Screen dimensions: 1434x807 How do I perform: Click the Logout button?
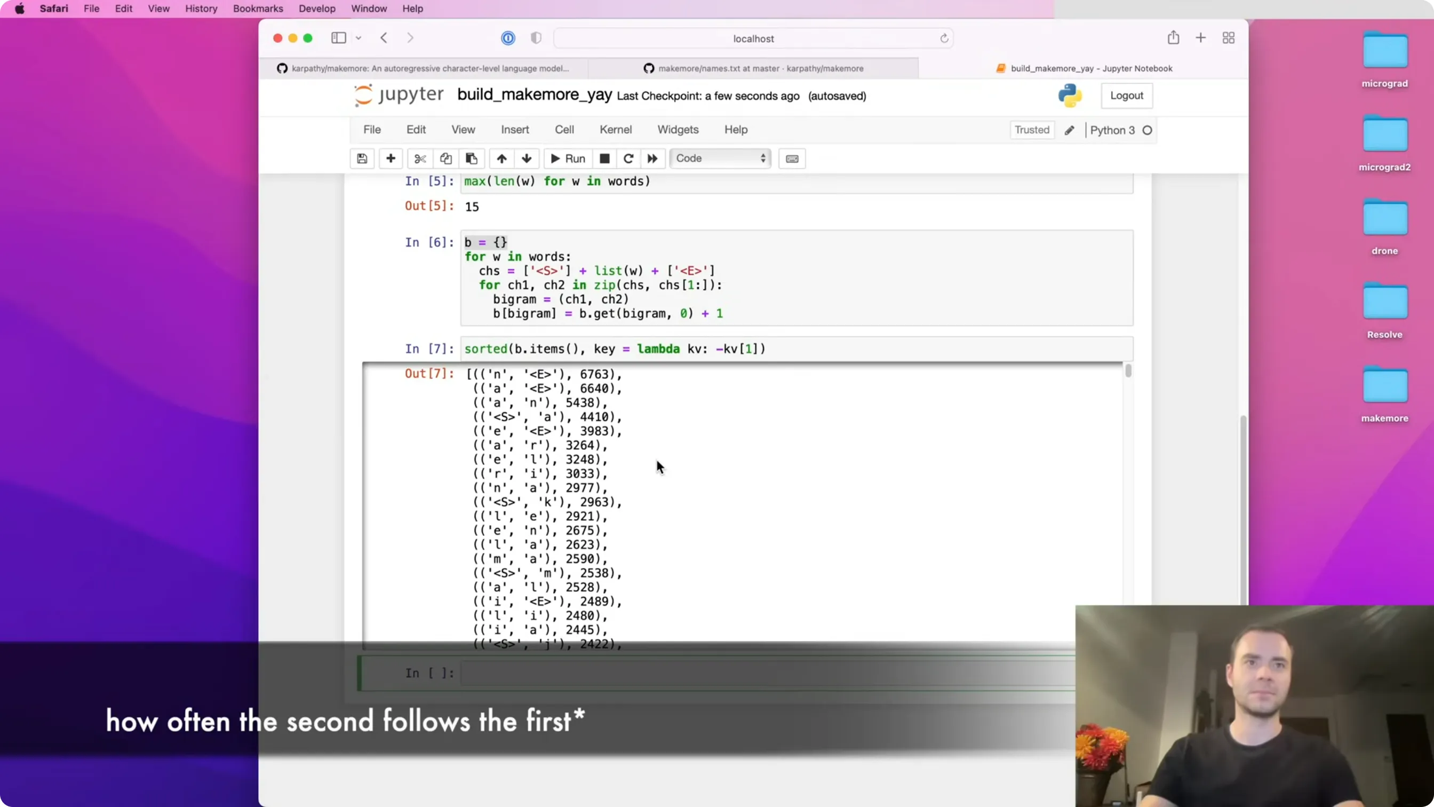click(x=1127, y=96)
